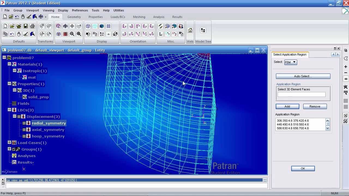Toggle the hoop_symmetry display box
This screenshot has height=196, width=349.
coord(24,136)
